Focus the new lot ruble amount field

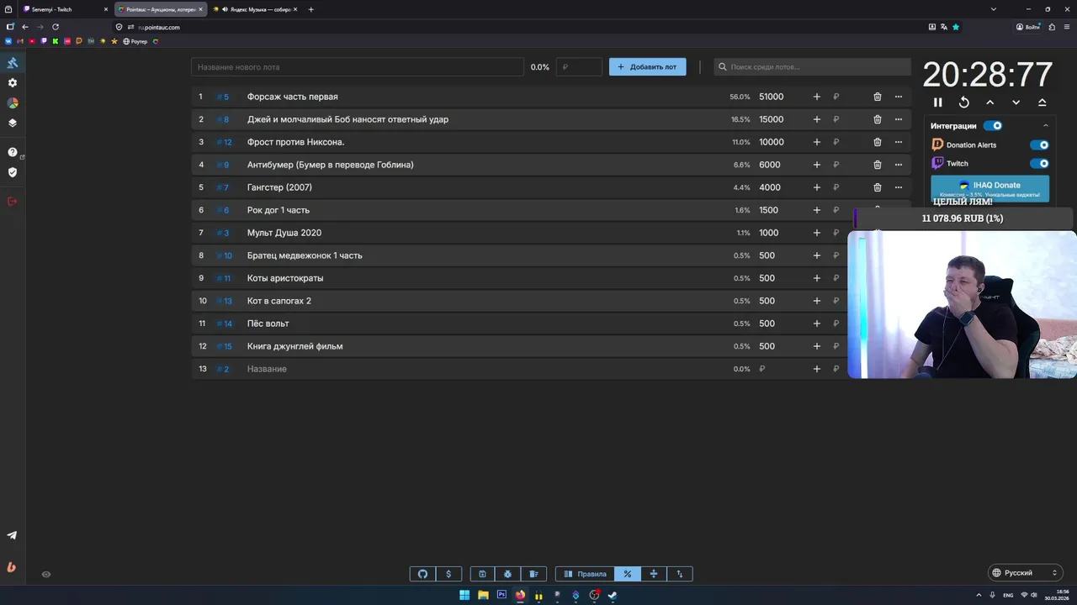(x=580, y=67)
